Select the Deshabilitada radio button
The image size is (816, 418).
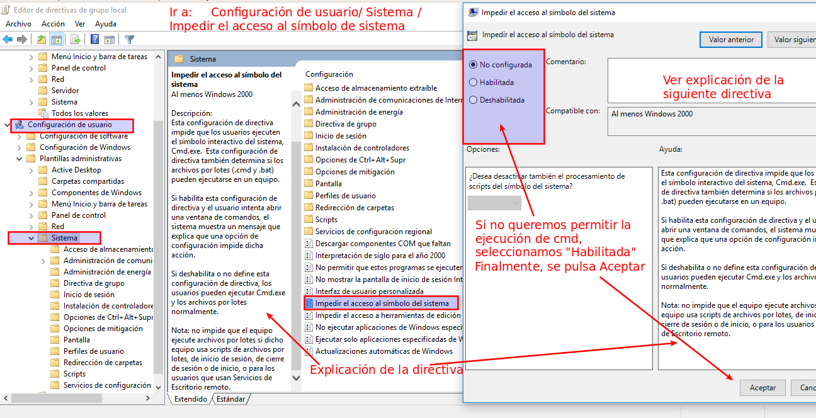pos(473,100)
